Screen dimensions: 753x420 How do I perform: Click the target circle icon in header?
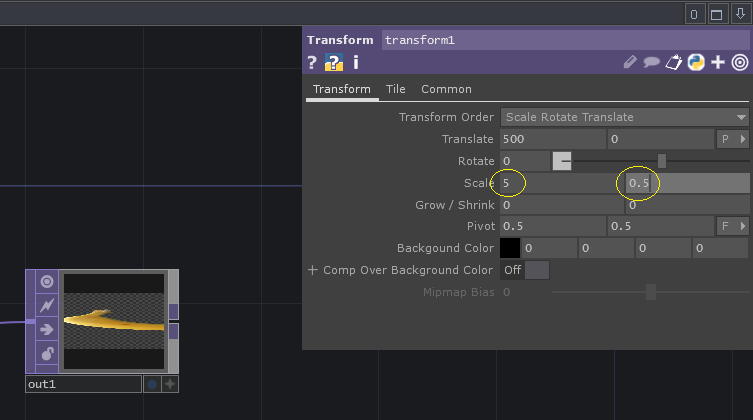click(739, 63)
